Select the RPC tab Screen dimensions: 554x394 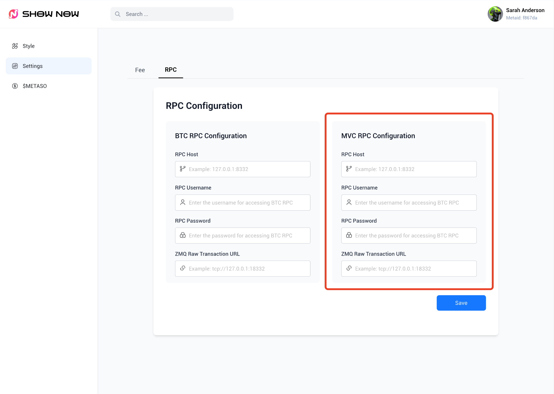click(x=171, y=70)
